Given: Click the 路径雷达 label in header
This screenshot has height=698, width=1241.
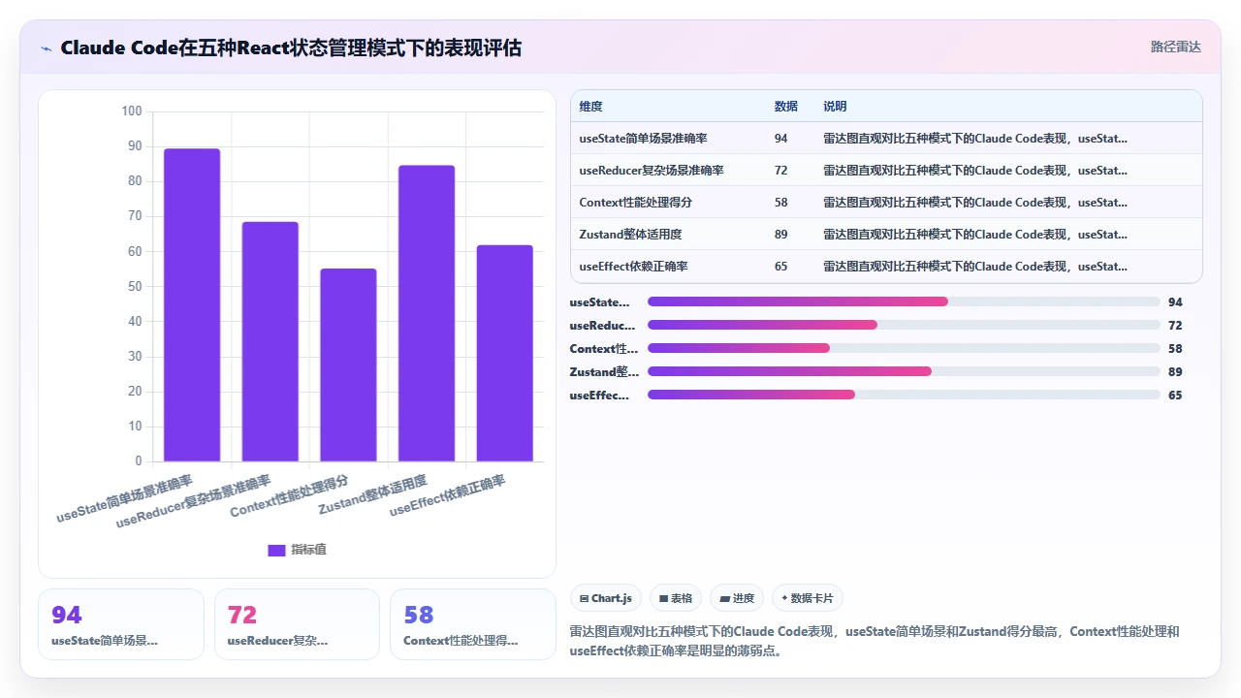Looking at the screenshot, I should tap(1175, 47).
